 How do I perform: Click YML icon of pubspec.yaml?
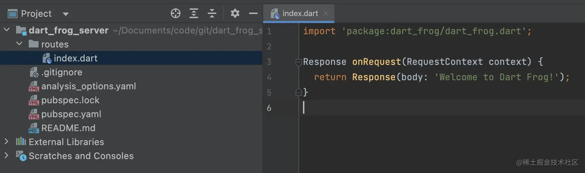coord(34,114)
